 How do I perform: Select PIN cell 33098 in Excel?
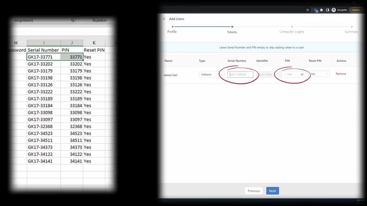tap(72, 112)
